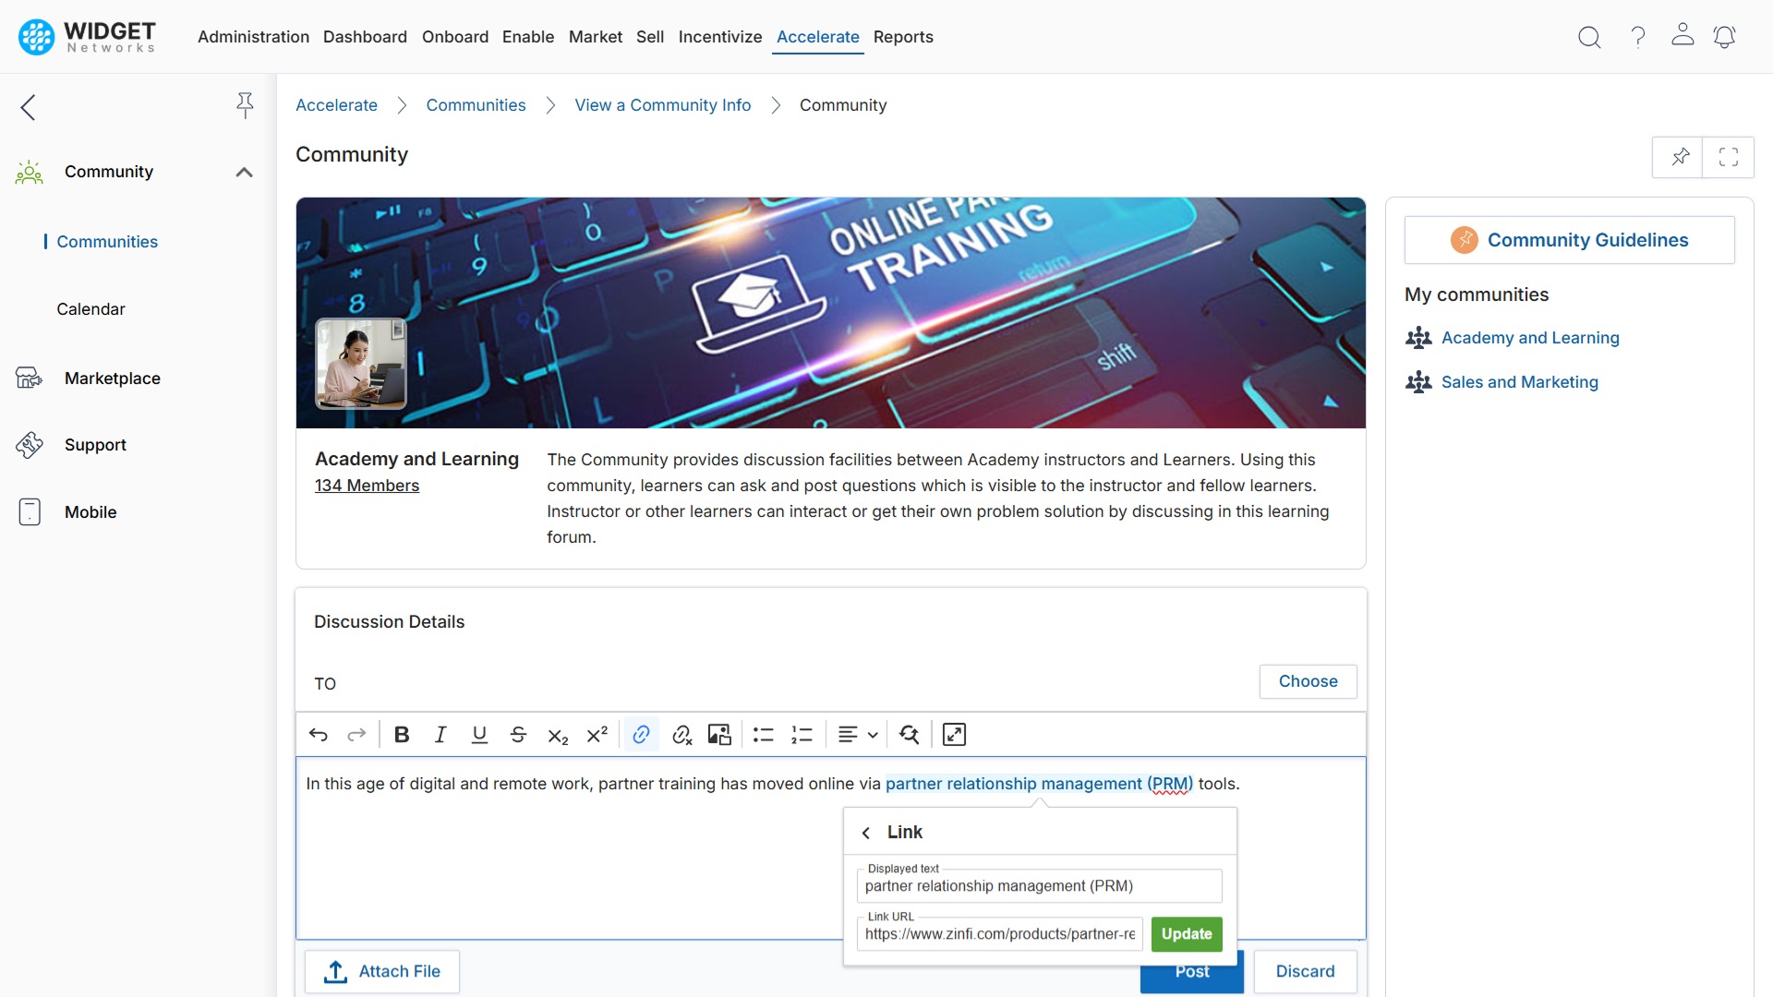Open find and replace tool
1773x997 pixels.
point(910,735)
